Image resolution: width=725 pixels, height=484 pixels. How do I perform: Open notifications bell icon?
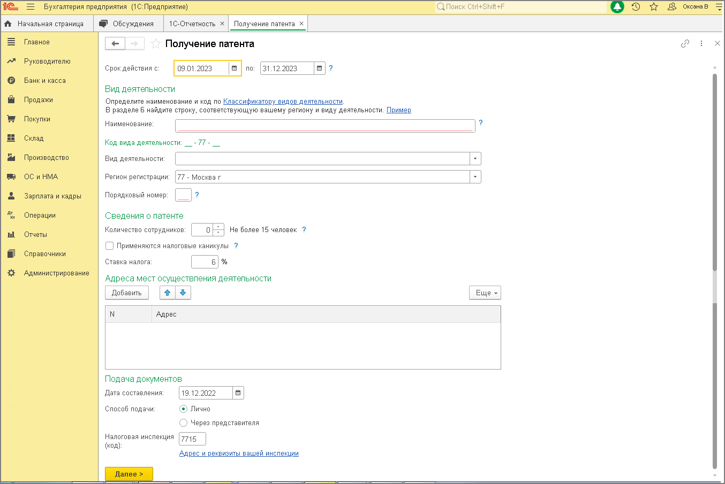point(617,7)
